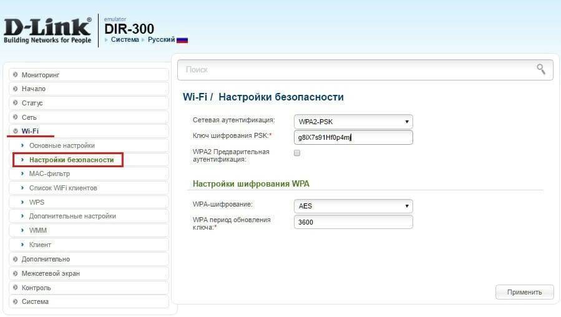Open the Начало menu section
Screen dimensions: 561x317
point(89,89)
